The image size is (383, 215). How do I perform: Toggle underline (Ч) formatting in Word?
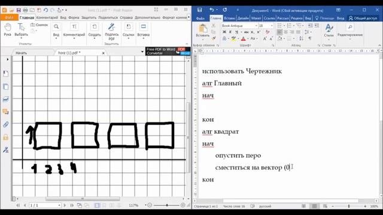pyautogui.click(x=236, y=32)
